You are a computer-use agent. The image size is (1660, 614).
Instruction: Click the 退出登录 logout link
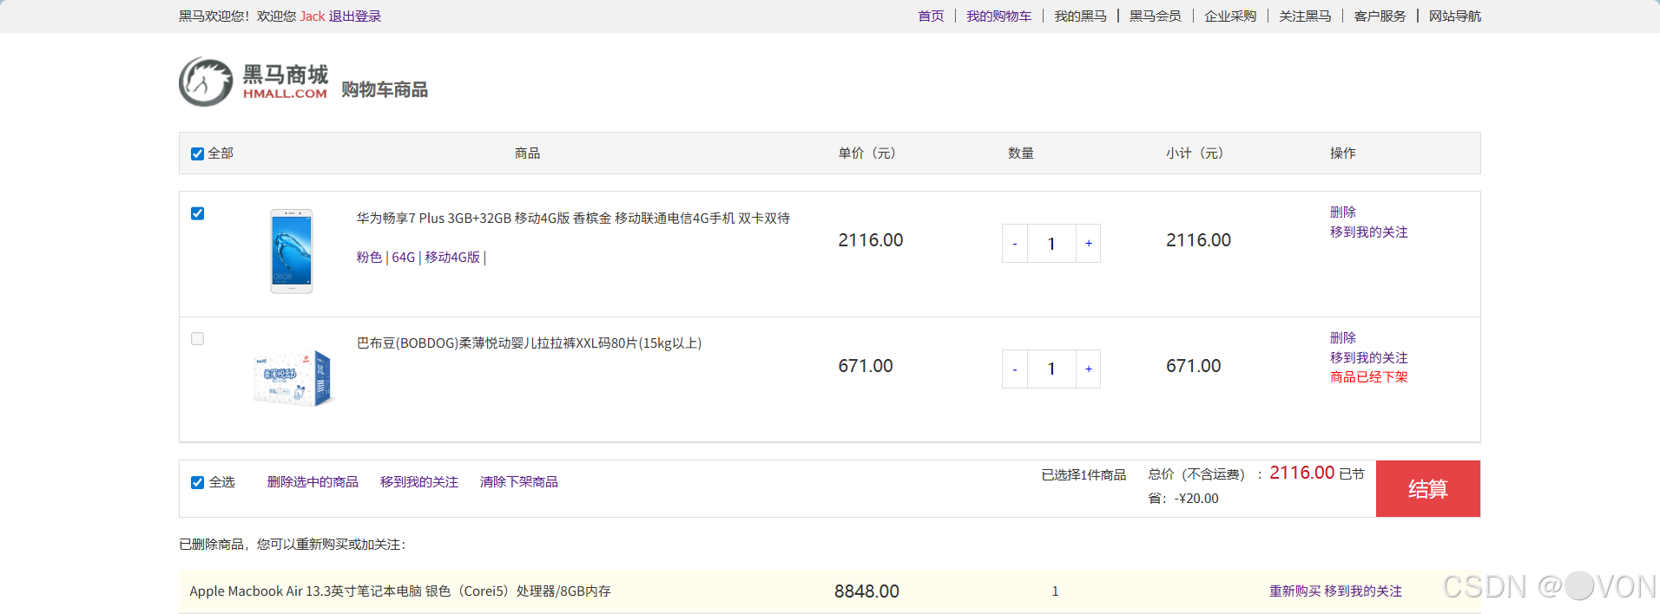click(354, 16)
